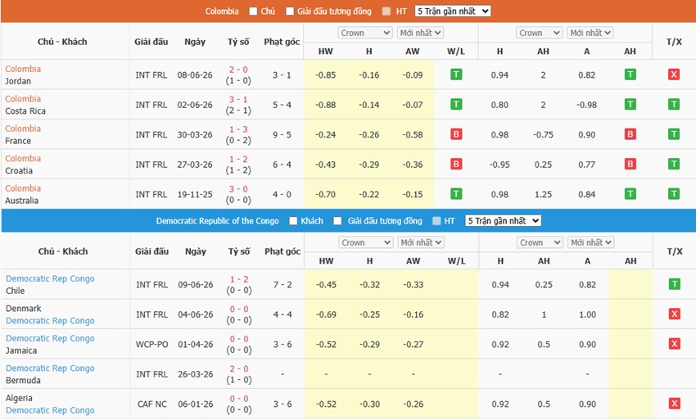Open second Crown dropdown above Colombia AH columns
Viewport: 696px width, 420px height.
(540, 33)
